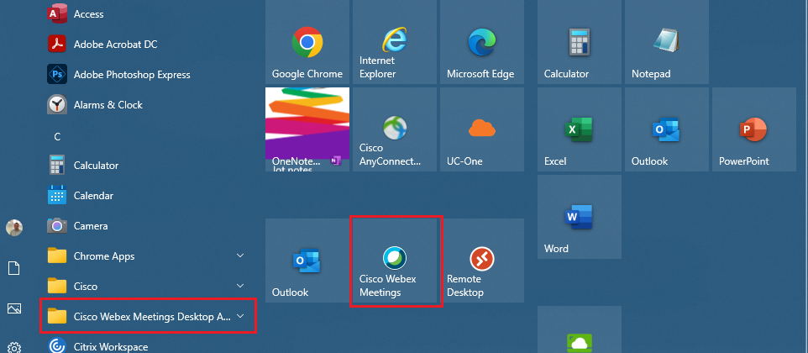Open the OneNote live tile
808x353 pixels.
coord(307,130)
